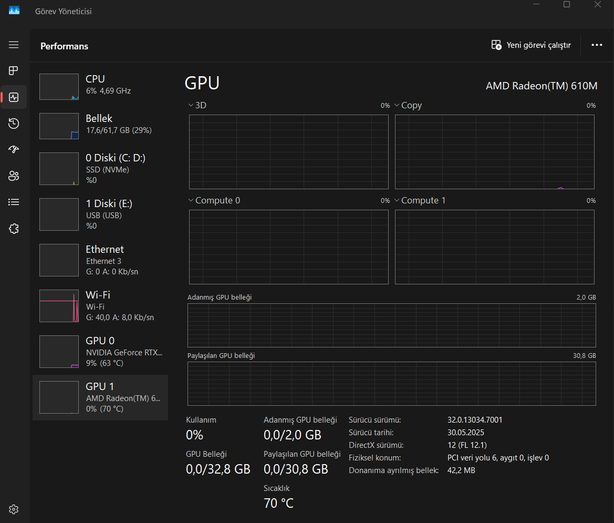
Task: Click the Wi-Fi mini graph thumbnail
Action: click(59, 306)
